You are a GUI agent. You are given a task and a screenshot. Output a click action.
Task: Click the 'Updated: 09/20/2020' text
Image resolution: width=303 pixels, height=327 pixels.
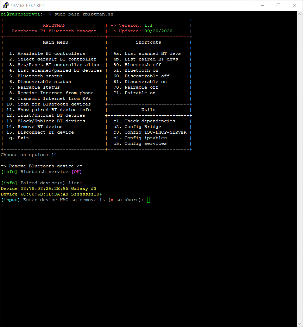[146, 31]
